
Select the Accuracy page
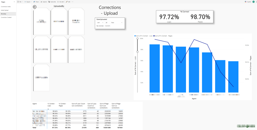8,14
